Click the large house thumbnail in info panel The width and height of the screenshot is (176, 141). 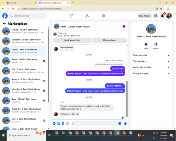151,29
